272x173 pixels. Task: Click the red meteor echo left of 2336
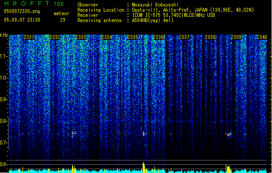pos(144,134)
